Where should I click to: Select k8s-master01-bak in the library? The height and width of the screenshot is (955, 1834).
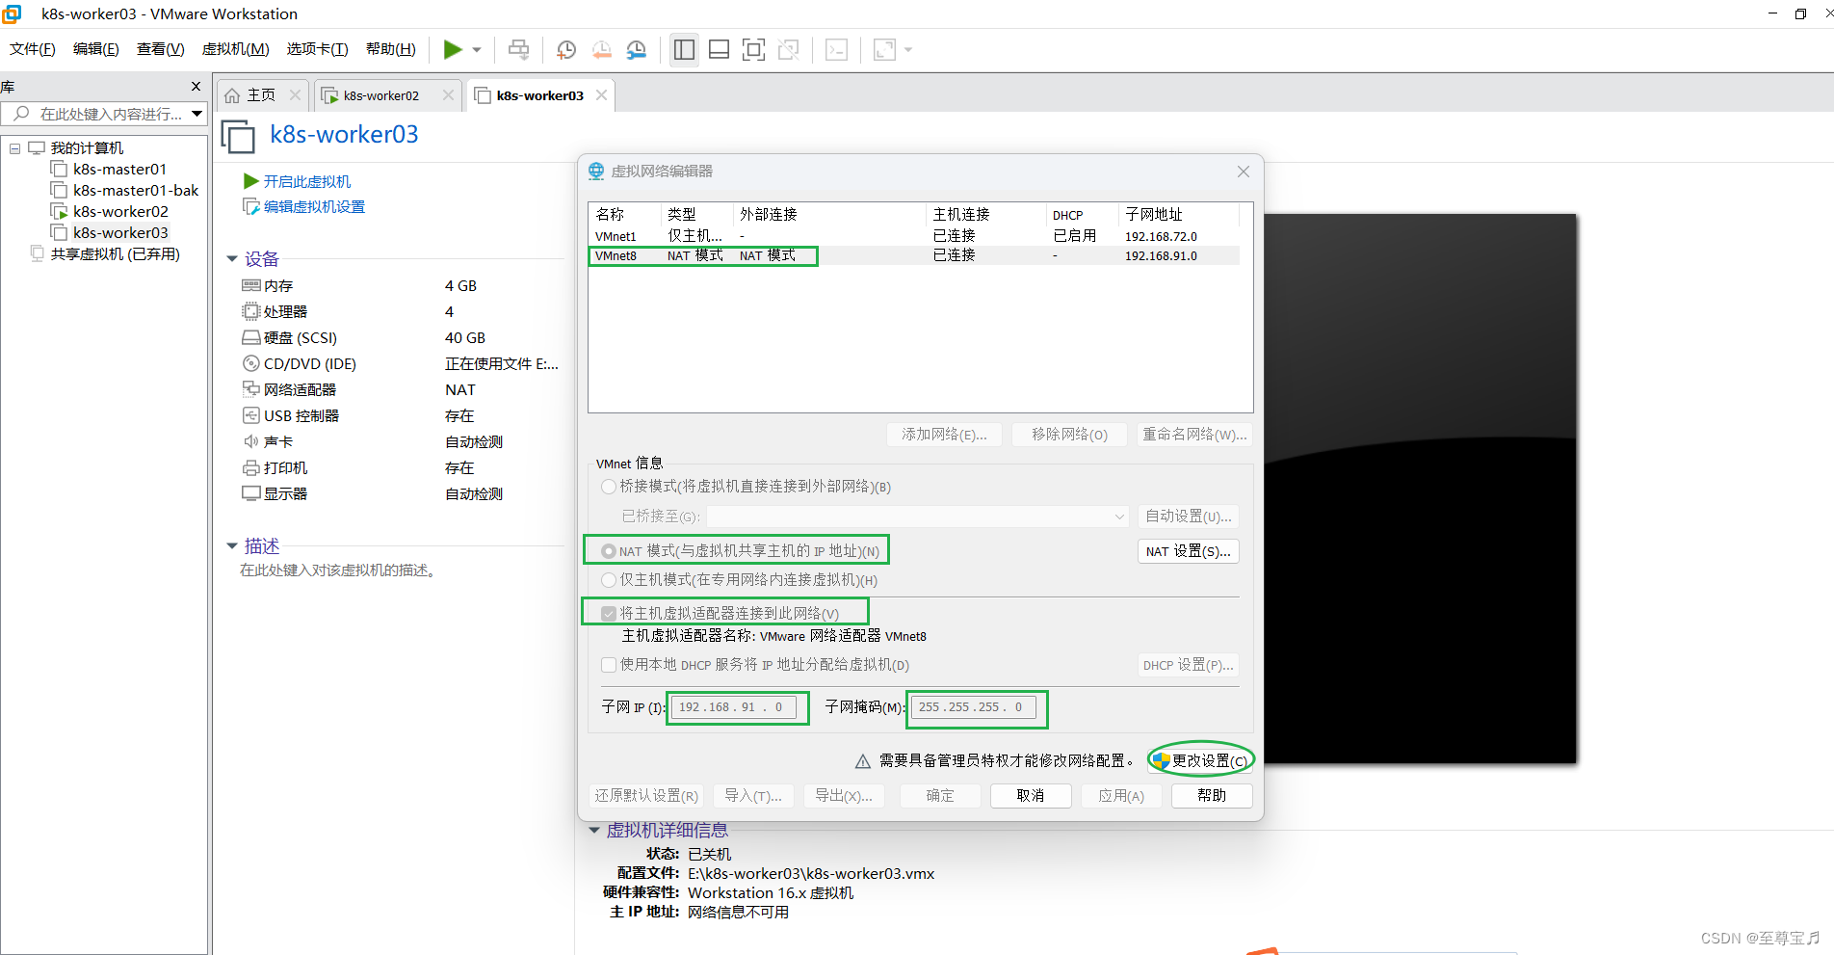136,191
